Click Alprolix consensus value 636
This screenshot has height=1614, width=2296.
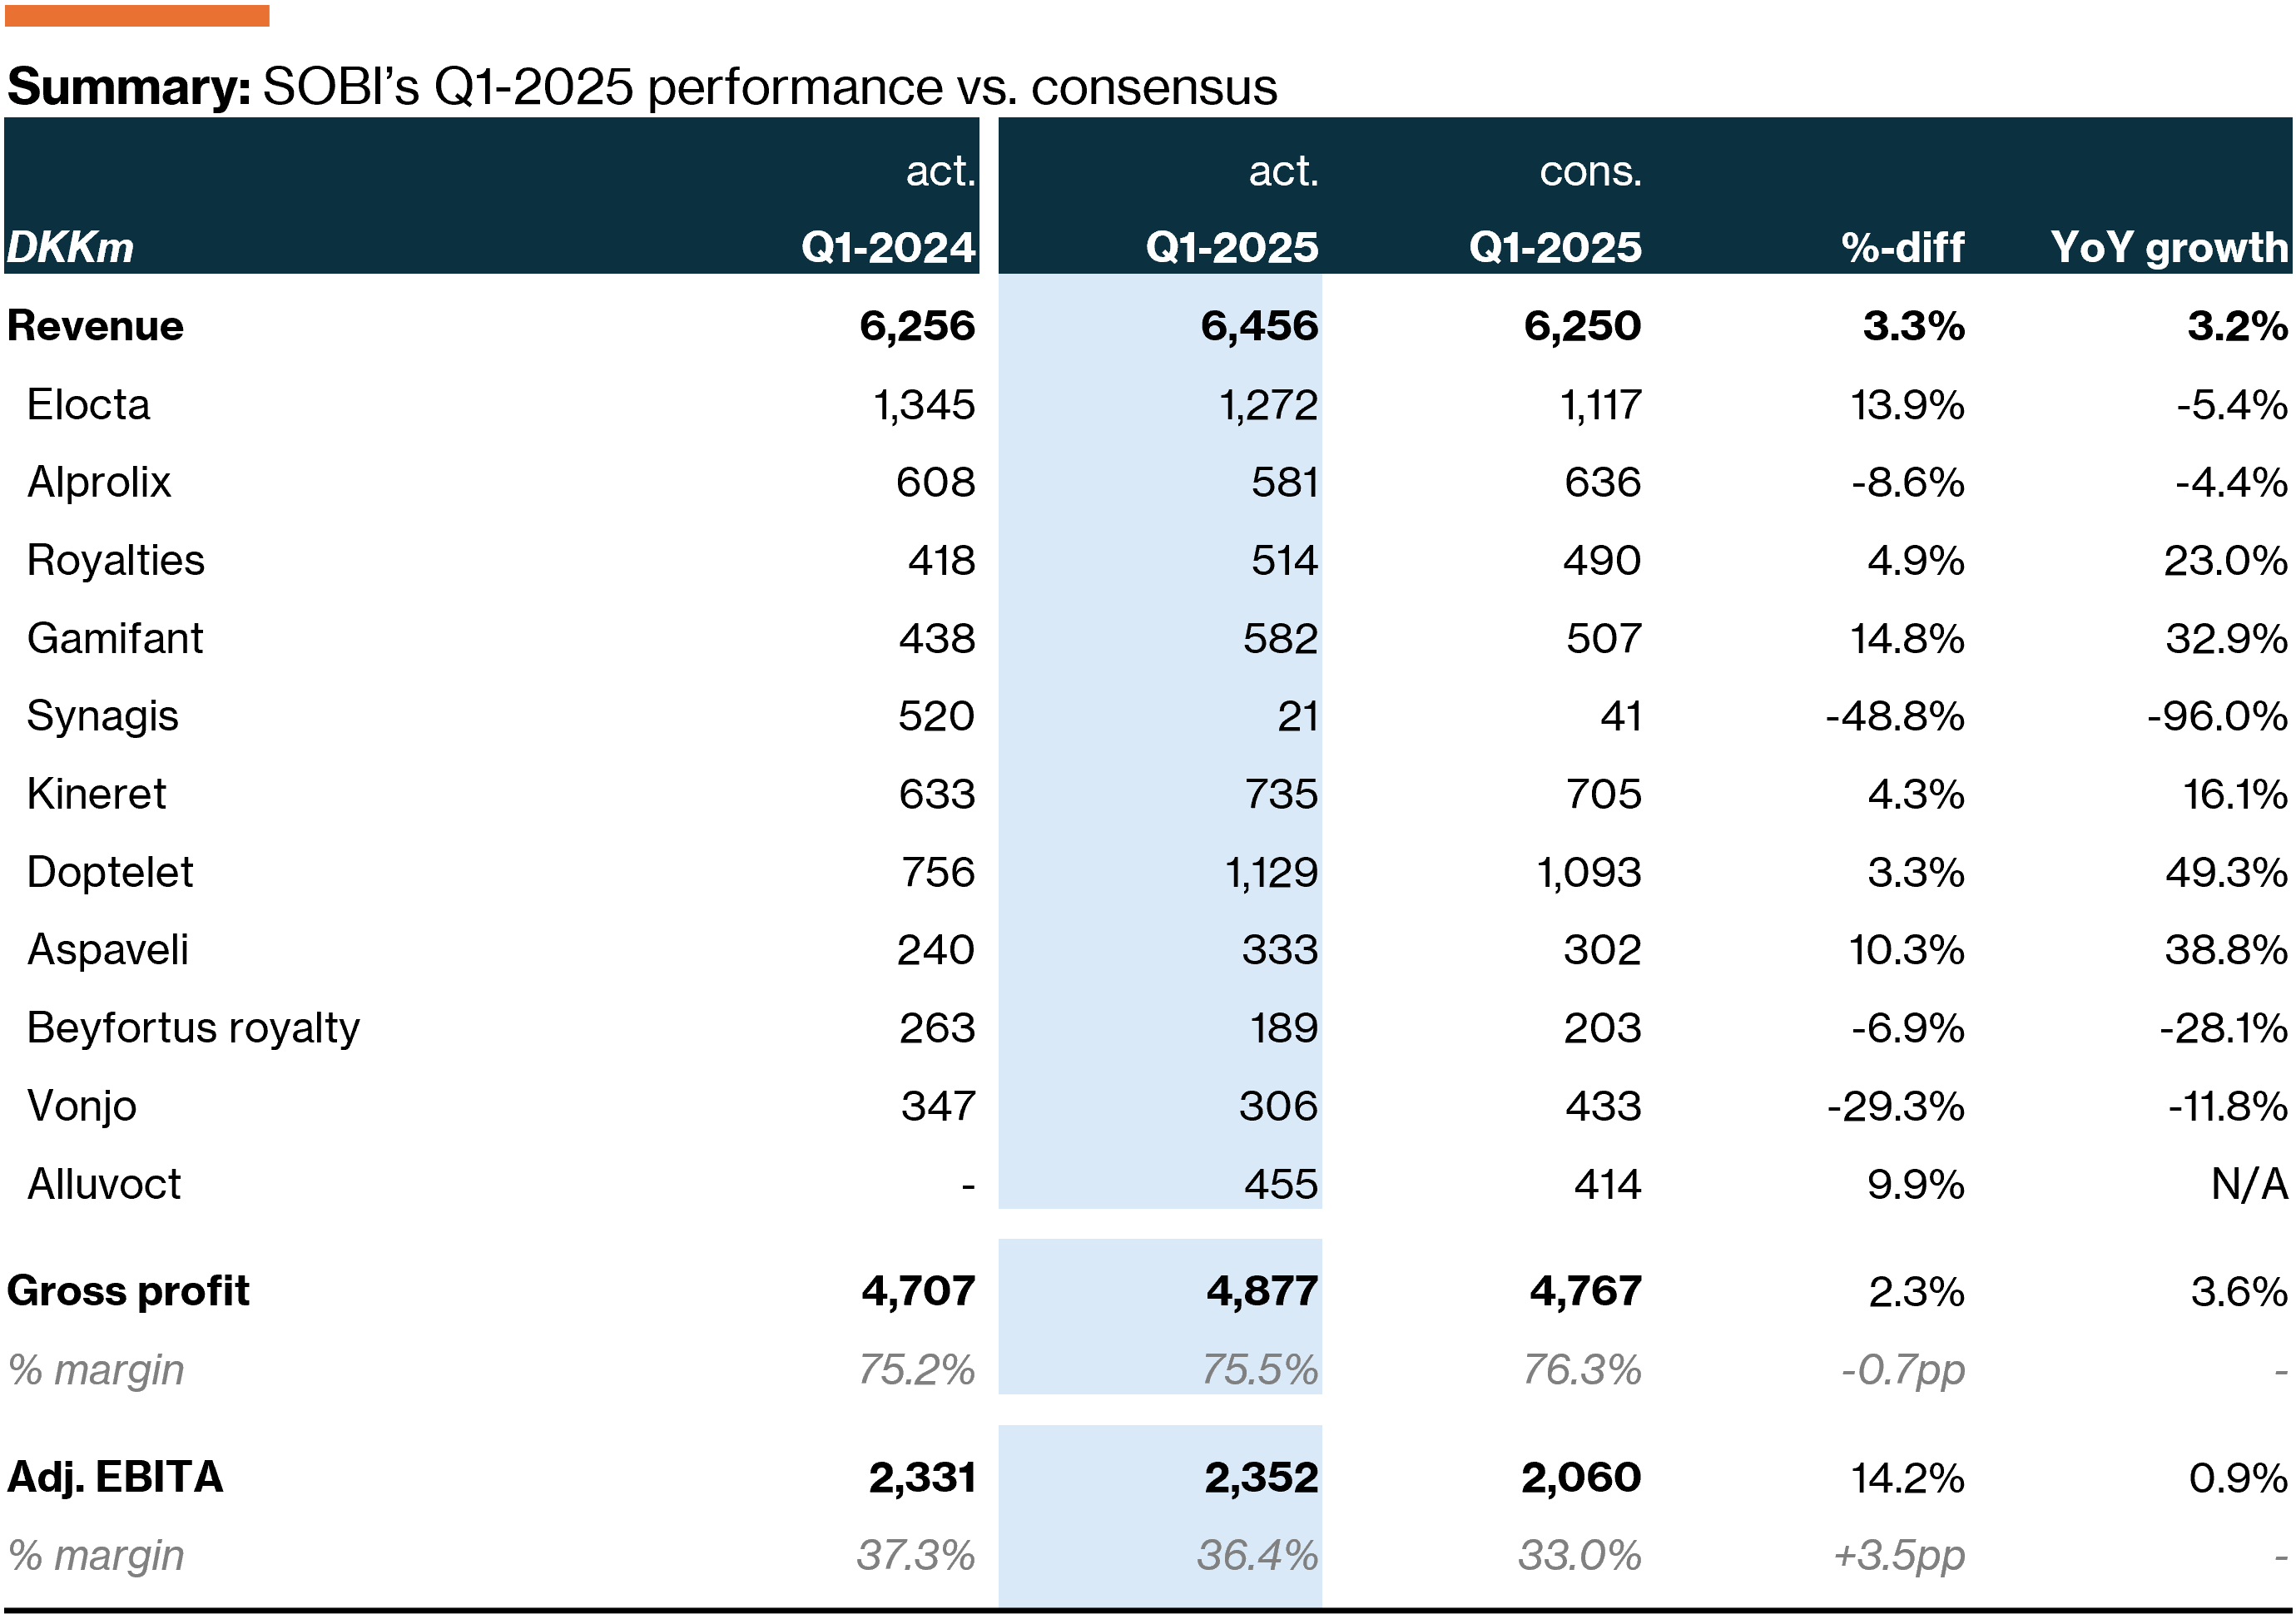1603,482
